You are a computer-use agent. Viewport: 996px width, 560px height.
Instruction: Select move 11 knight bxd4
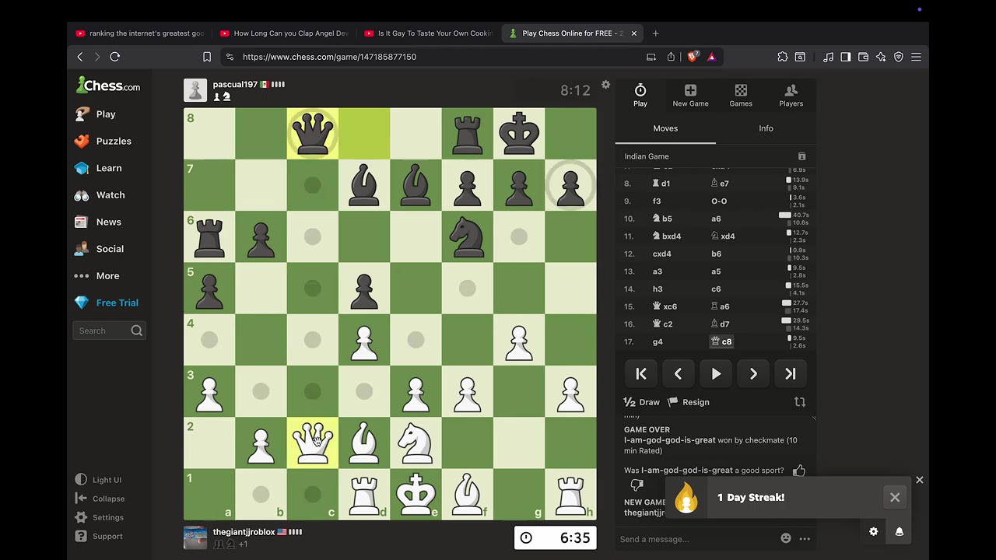(x=666, y=236)
